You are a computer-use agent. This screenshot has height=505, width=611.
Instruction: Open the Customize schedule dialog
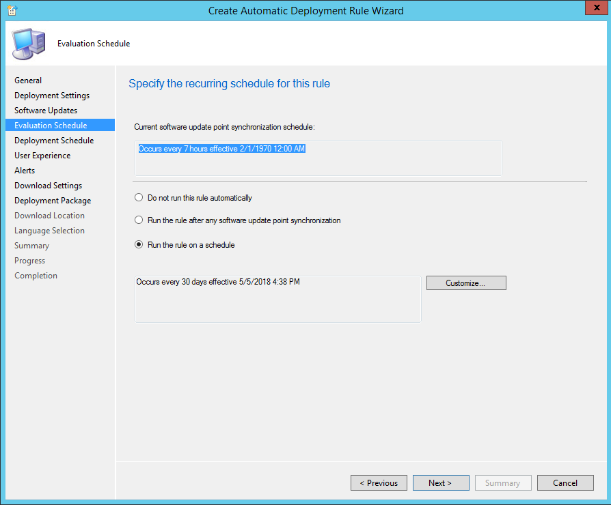(x=466, y=283)
